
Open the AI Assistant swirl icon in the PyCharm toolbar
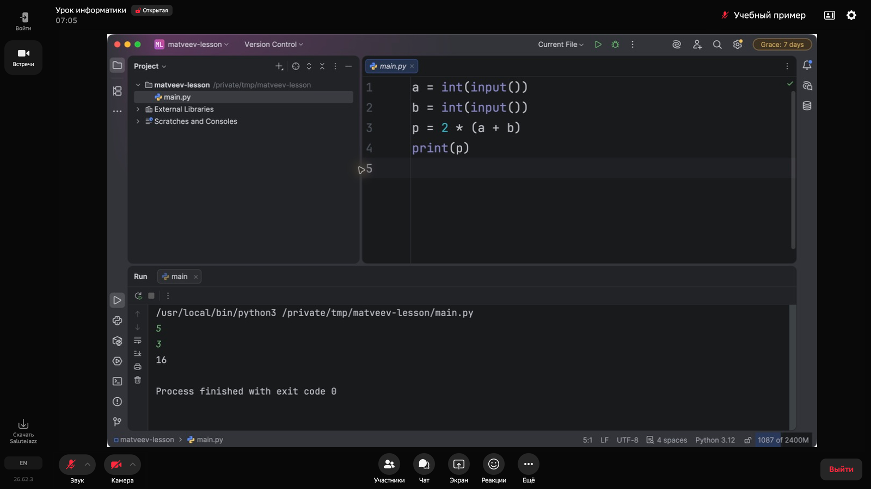[x=677, y=45]
